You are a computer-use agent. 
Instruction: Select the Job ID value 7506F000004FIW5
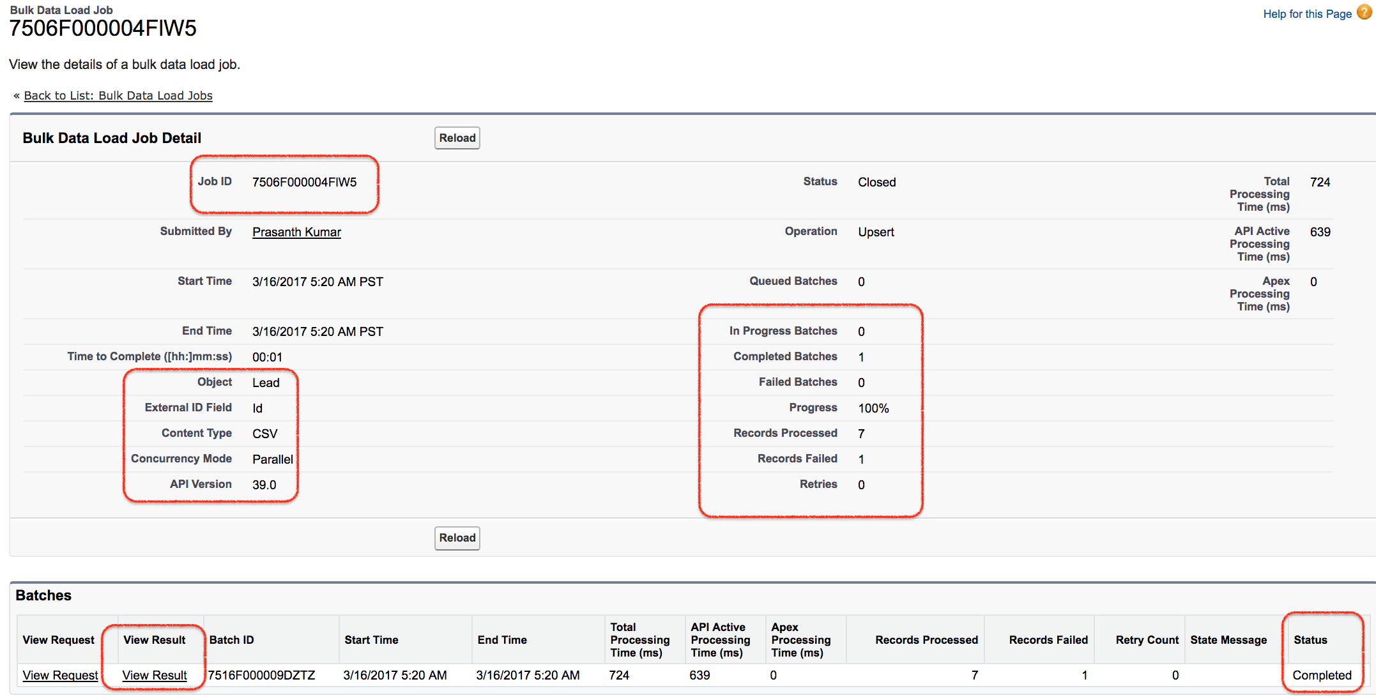tap(305, 182)
